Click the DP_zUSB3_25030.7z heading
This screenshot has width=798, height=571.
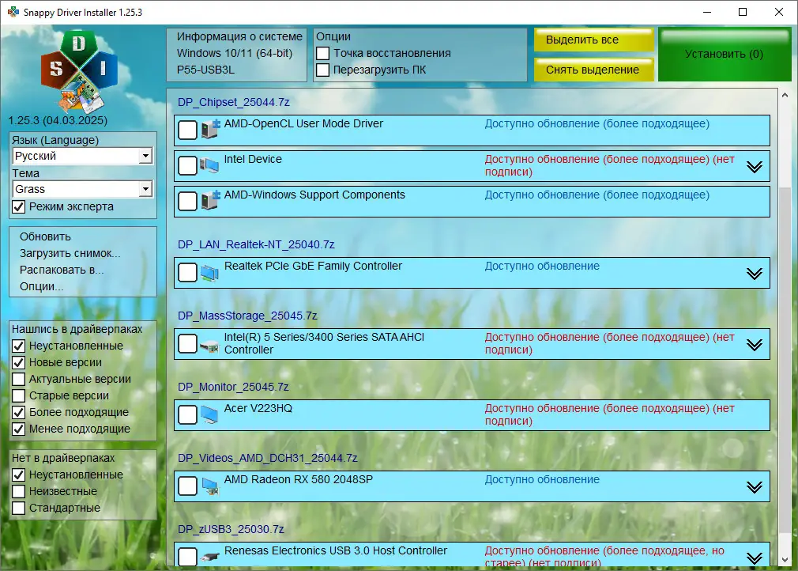[231, 529]
